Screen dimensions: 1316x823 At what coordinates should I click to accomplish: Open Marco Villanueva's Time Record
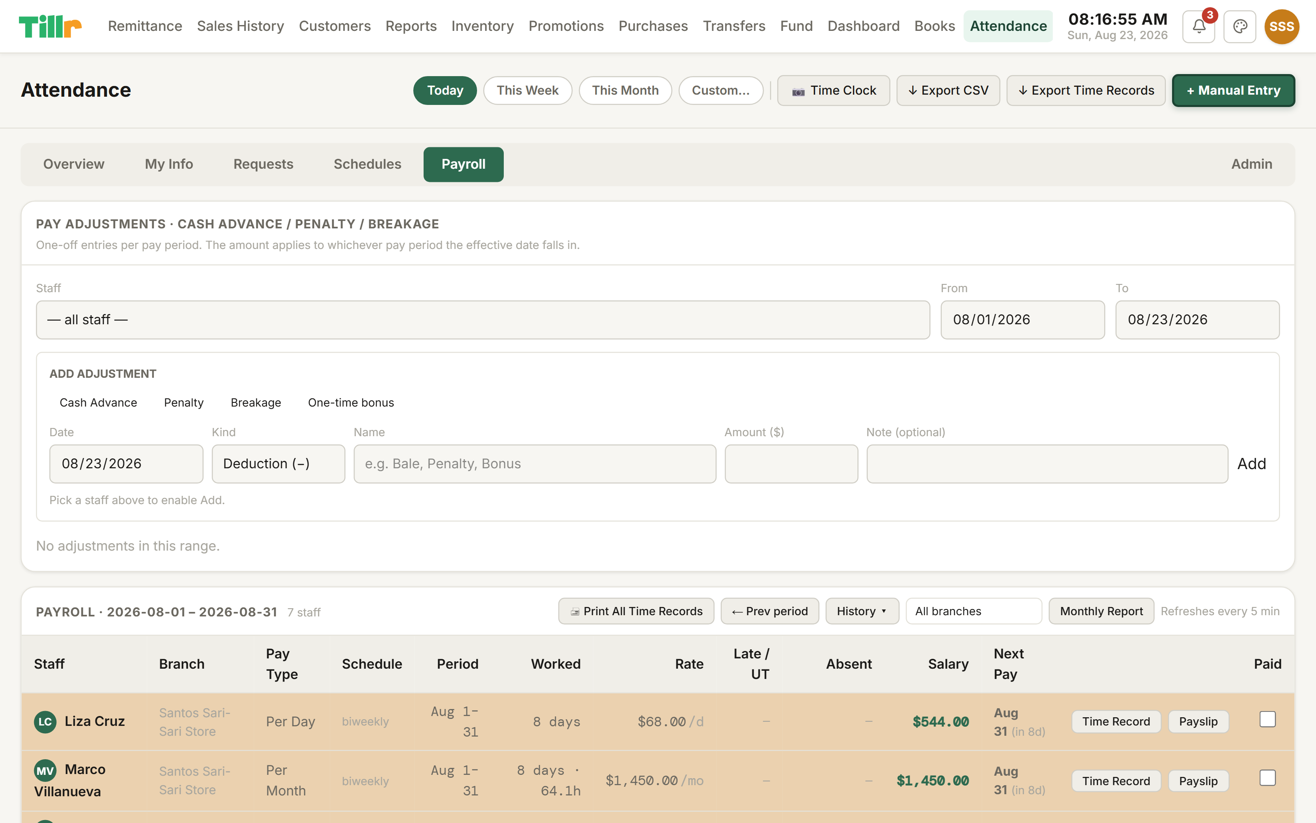pos(1116,781)
